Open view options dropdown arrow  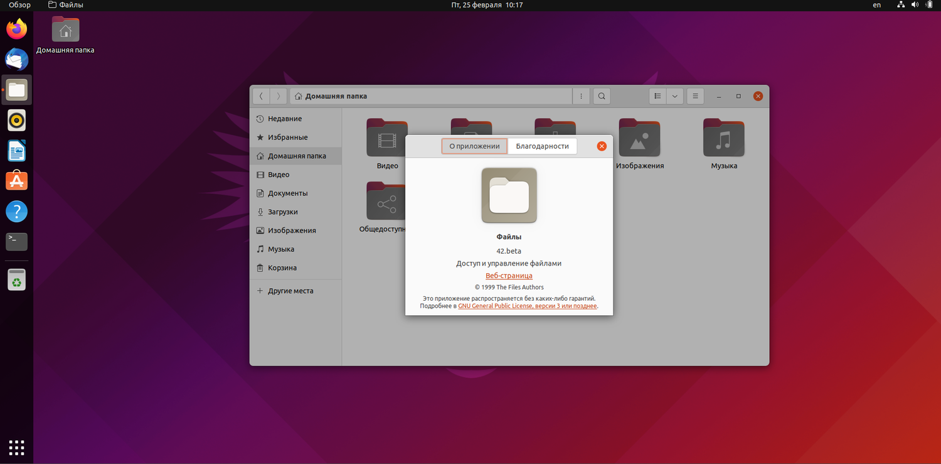[674, 96]
